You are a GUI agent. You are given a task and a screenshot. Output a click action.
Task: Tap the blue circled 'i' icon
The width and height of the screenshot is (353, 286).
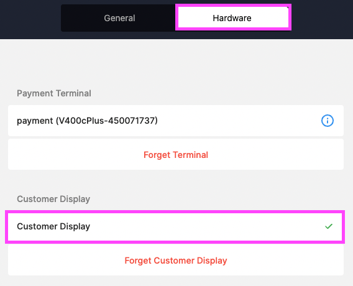click(327, 121)
